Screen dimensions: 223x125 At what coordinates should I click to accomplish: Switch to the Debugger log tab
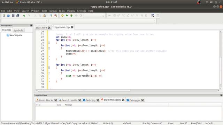coord(135,100)
